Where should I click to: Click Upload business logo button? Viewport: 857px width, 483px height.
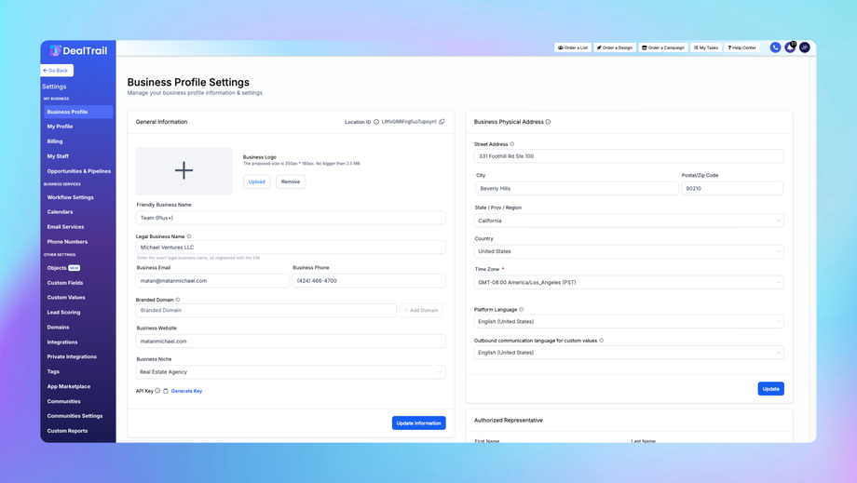point(257,181)
